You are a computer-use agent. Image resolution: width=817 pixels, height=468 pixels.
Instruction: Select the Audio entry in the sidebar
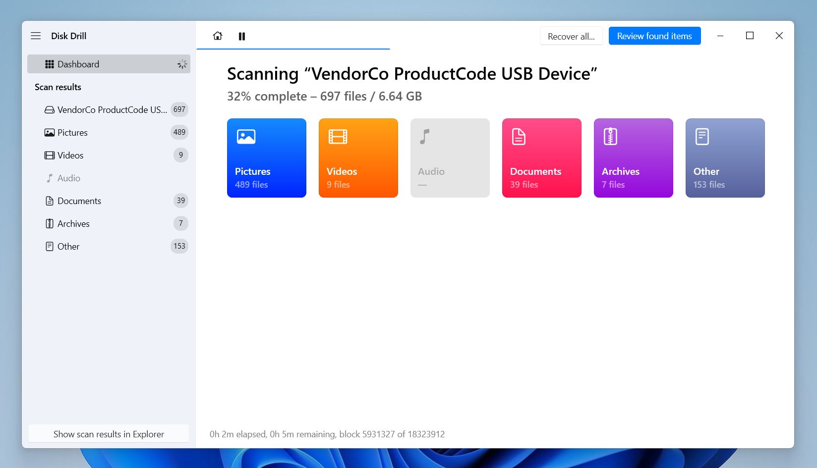109,178
